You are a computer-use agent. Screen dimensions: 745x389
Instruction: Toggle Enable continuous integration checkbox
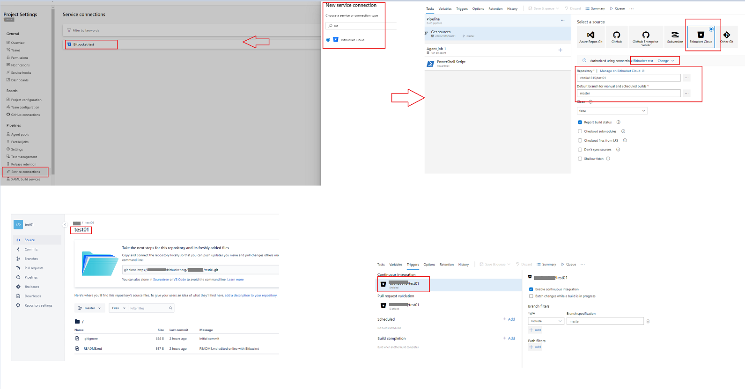pyautogui.click(x=531, y=289)
